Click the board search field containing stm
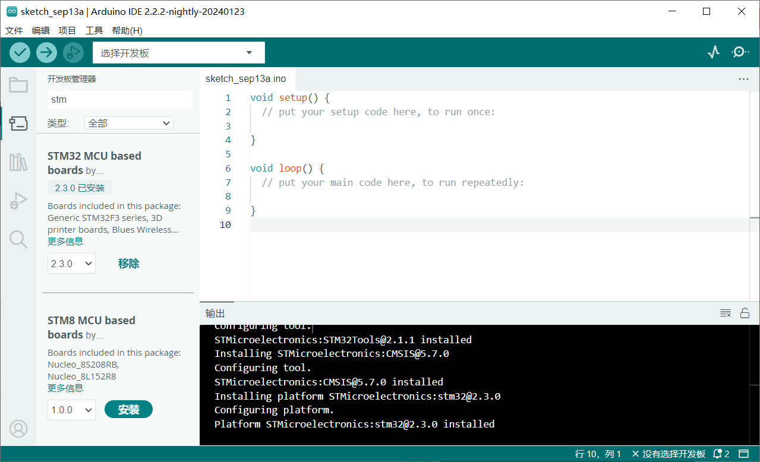Screen dimensions: 760x462 119,100
